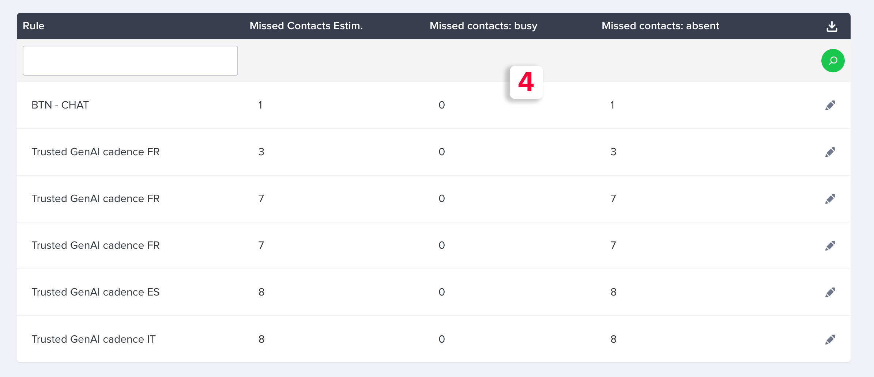
Task: Edit the Trusted GenAI cadence IT rule
Action: click(830, 340)
